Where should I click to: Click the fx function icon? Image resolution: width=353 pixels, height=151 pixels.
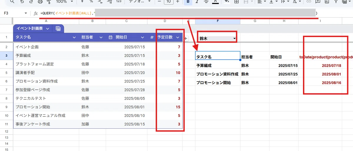pyautogui.click(x=36, y=14)
